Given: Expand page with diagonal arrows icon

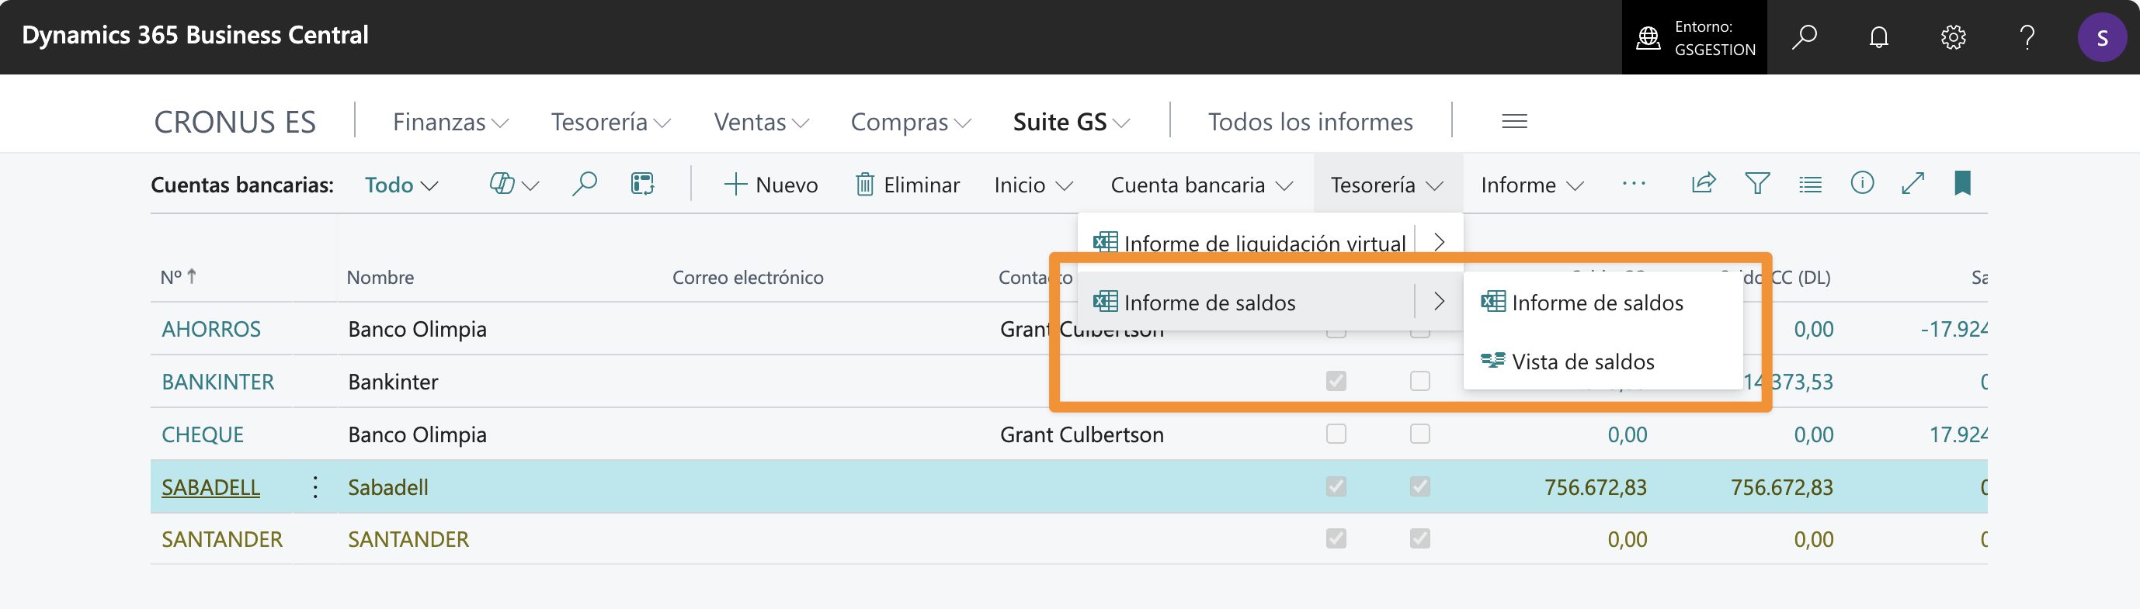Looking at the screenshot, I should [x=1912, y=182].
